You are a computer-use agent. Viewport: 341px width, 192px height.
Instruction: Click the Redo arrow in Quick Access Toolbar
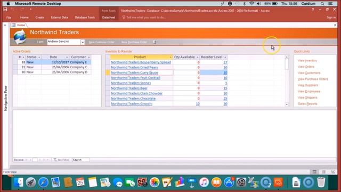coord(22,10)
